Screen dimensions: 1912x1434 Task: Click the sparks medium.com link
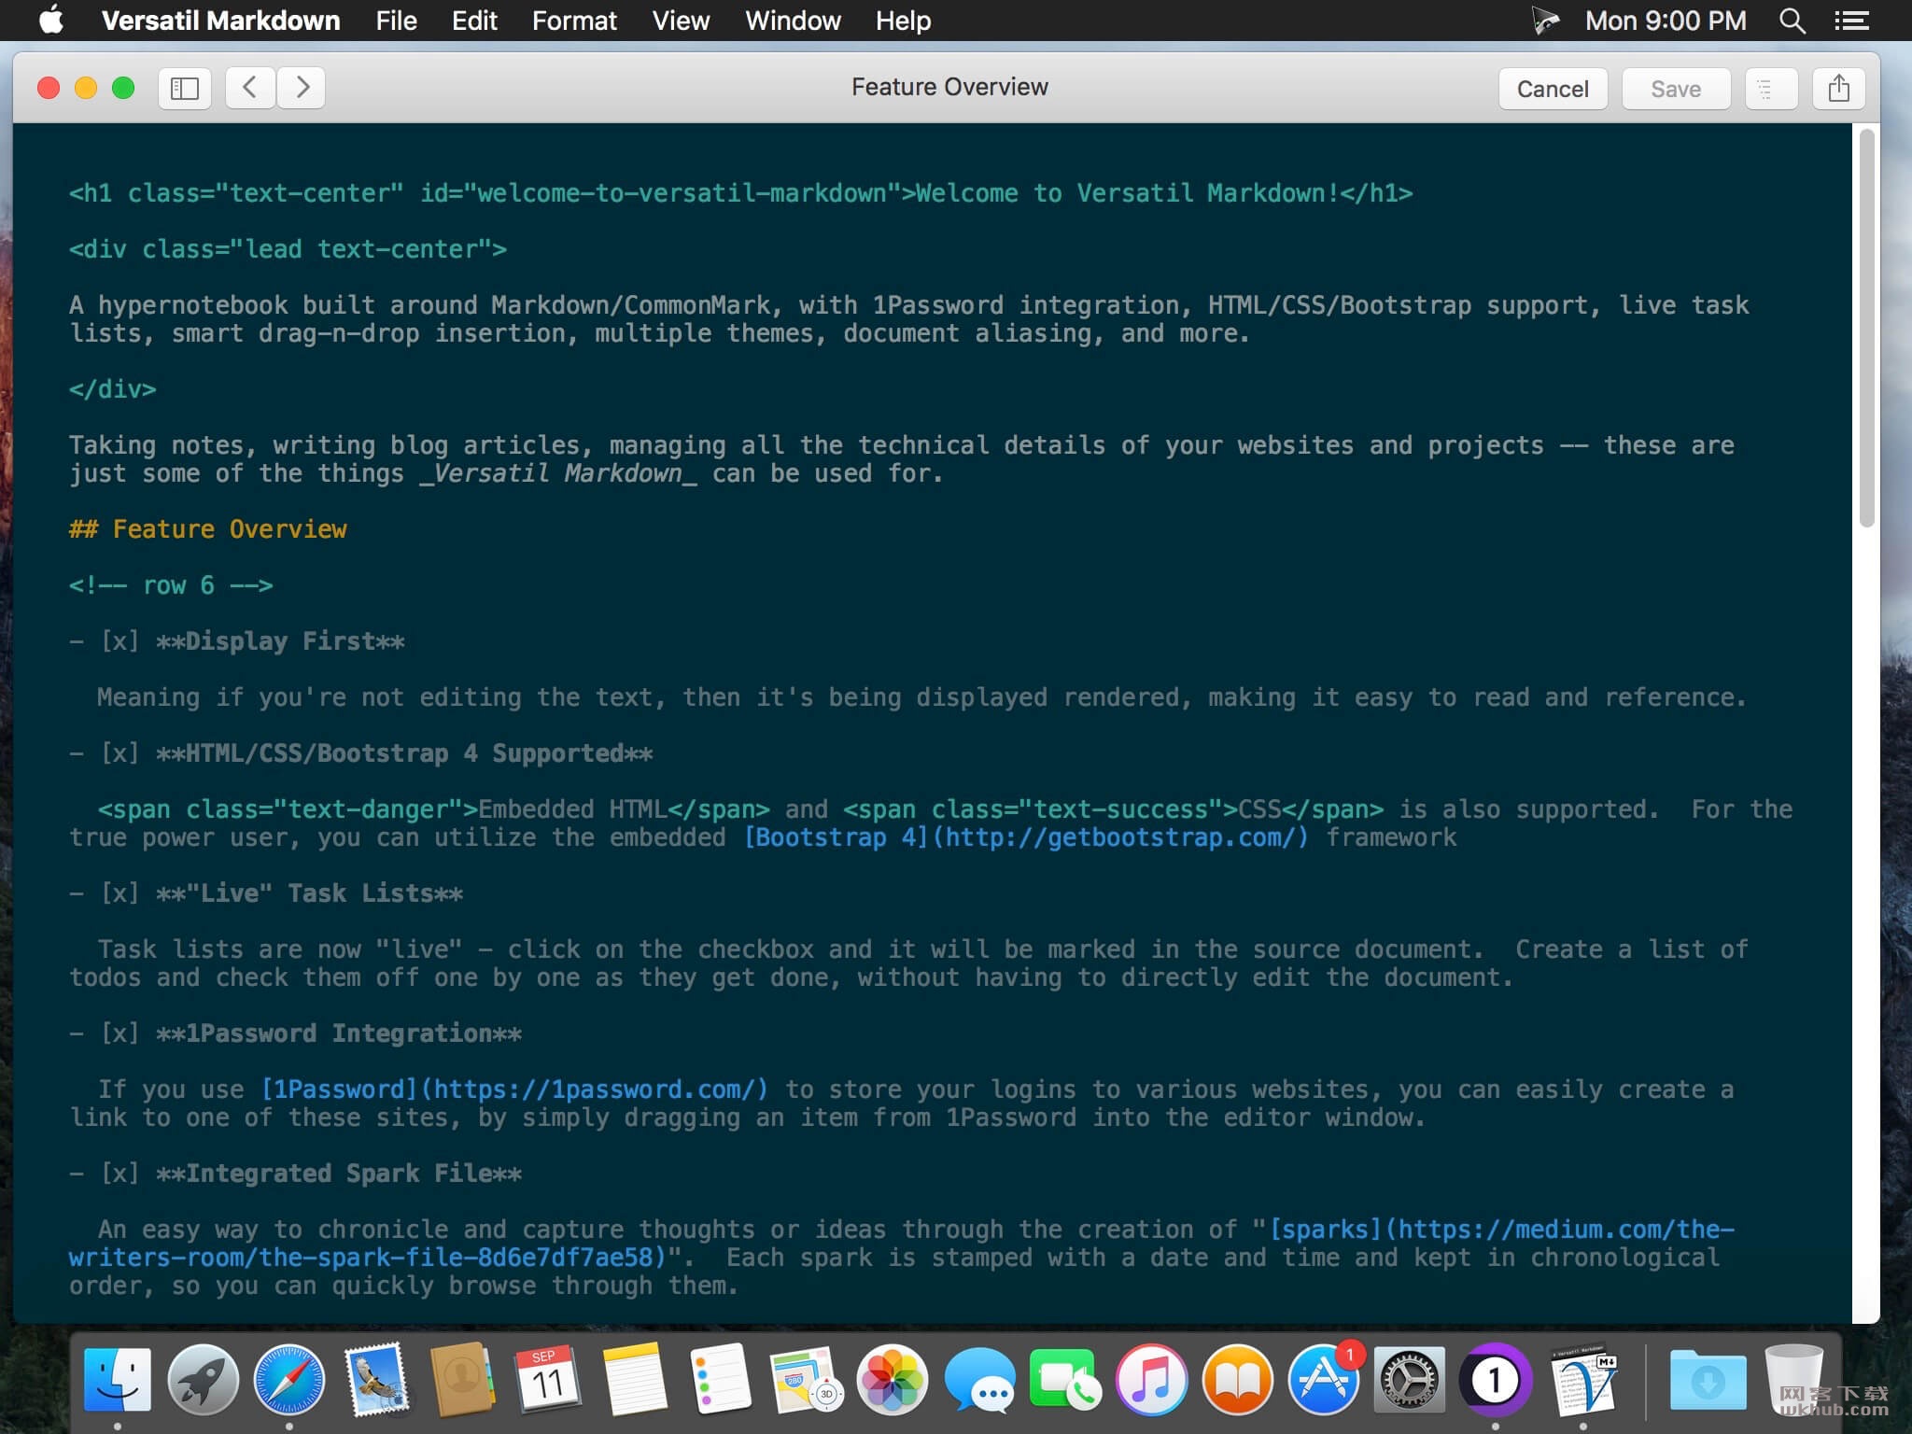click(902, 1244)
